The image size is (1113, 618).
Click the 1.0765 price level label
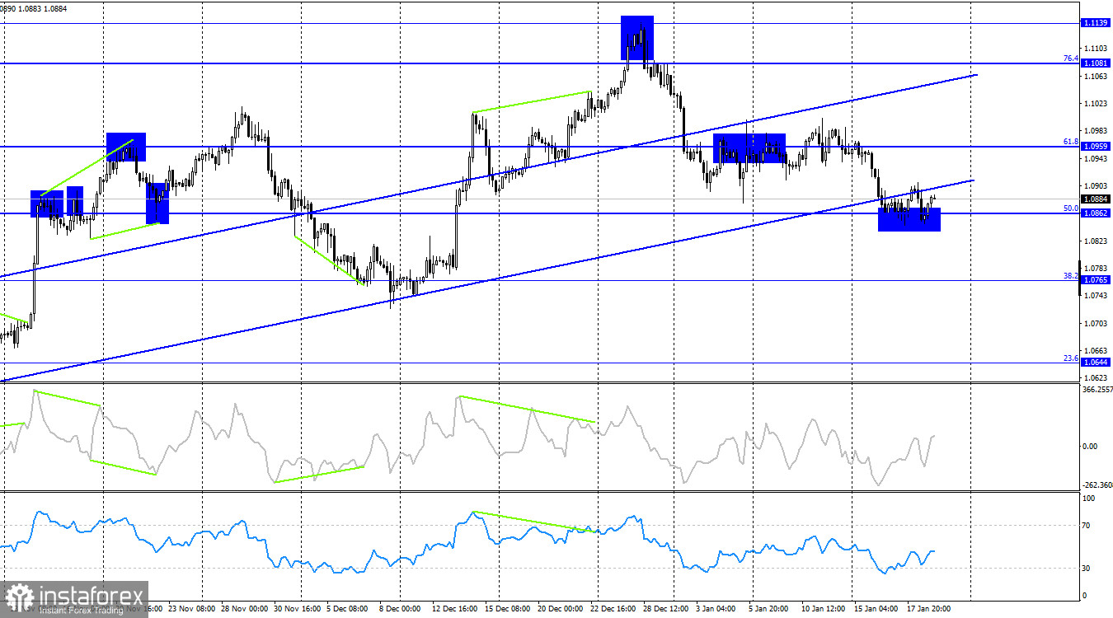pyautogui.click(x=1096, y=280)
